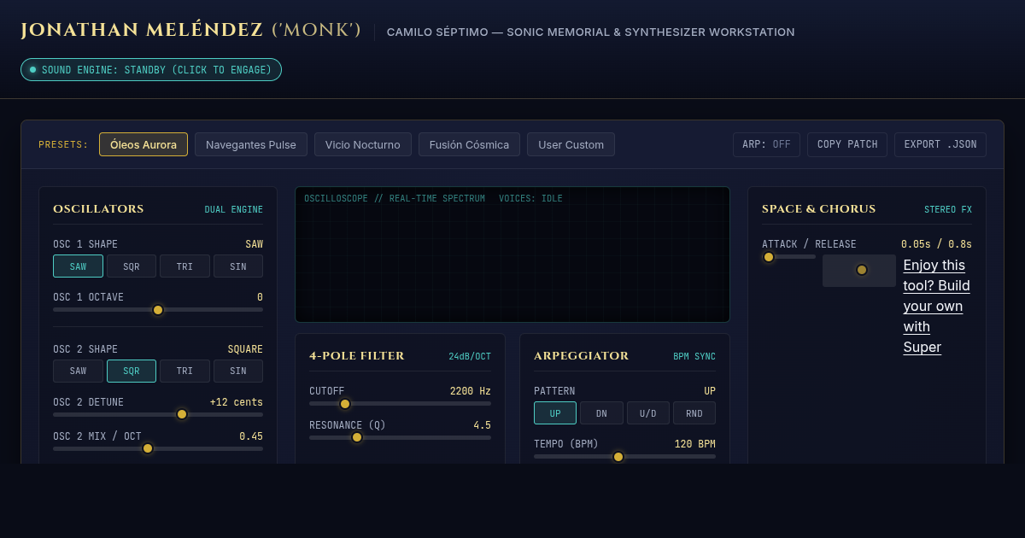Click the short Attack slider
Viewport: 1025px width, 538px height.
788,257
